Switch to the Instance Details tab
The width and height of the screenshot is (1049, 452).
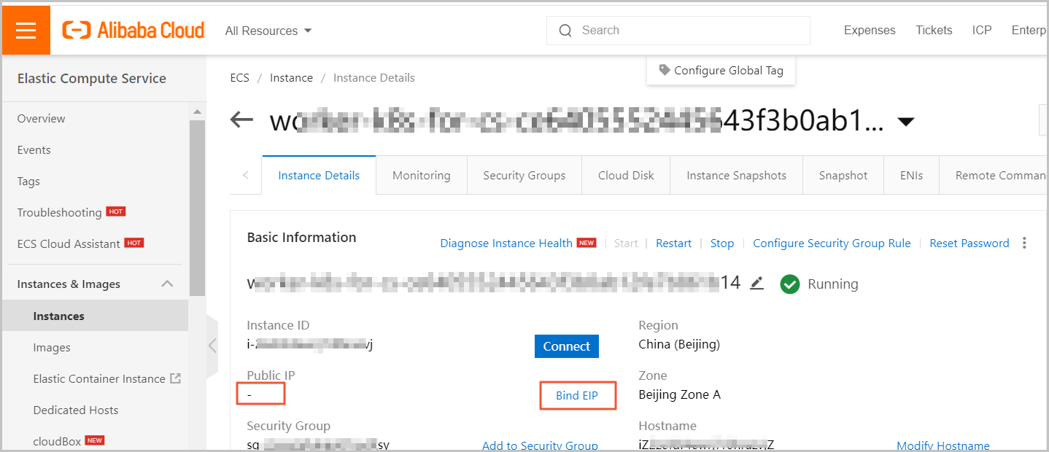[319, 175]
